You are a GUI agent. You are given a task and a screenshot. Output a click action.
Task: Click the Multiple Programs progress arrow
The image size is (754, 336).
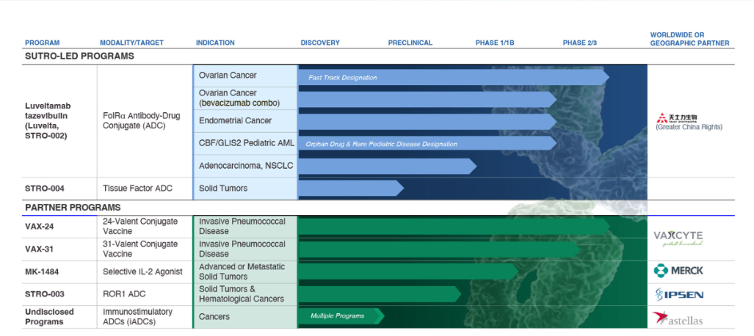pyautogui.click(x=340, y=316)
